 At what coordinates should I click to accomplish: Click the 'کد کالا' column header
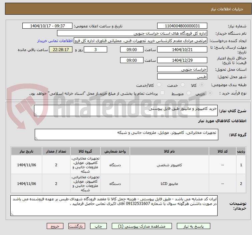[x=222, y=151]
